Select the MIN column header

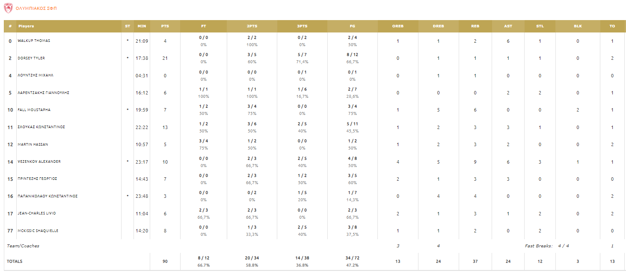pos(142,26)
